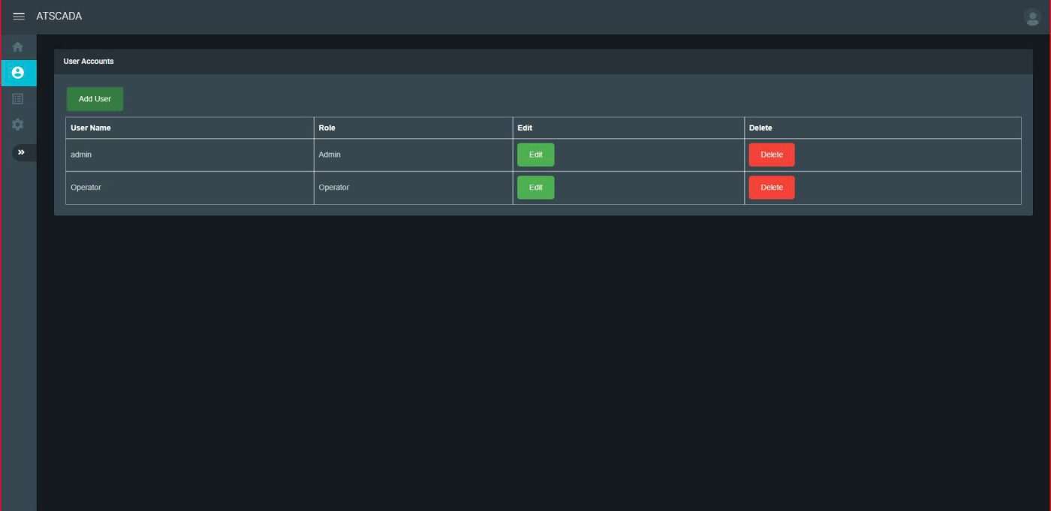Select the Operator username cell
Viewport: 1051px width, 511px height.
point(86,188)
